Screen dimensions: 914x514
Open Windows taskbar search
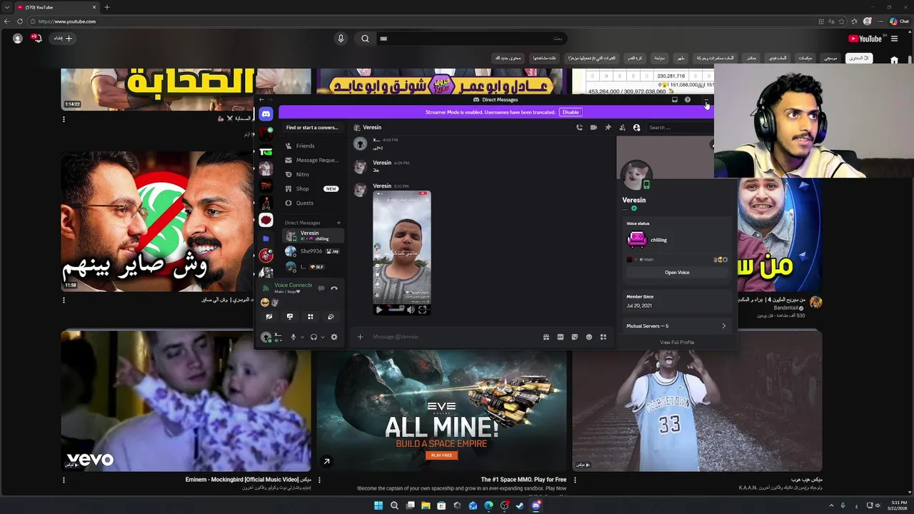(x=394, y=505)
